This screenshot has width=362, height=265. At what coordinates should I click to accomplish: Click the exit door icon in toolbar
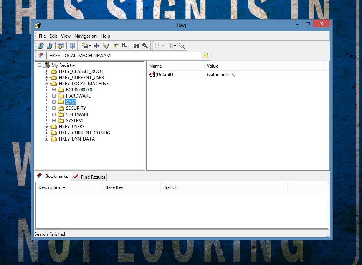pyautogui.click(x=72, y=46)
